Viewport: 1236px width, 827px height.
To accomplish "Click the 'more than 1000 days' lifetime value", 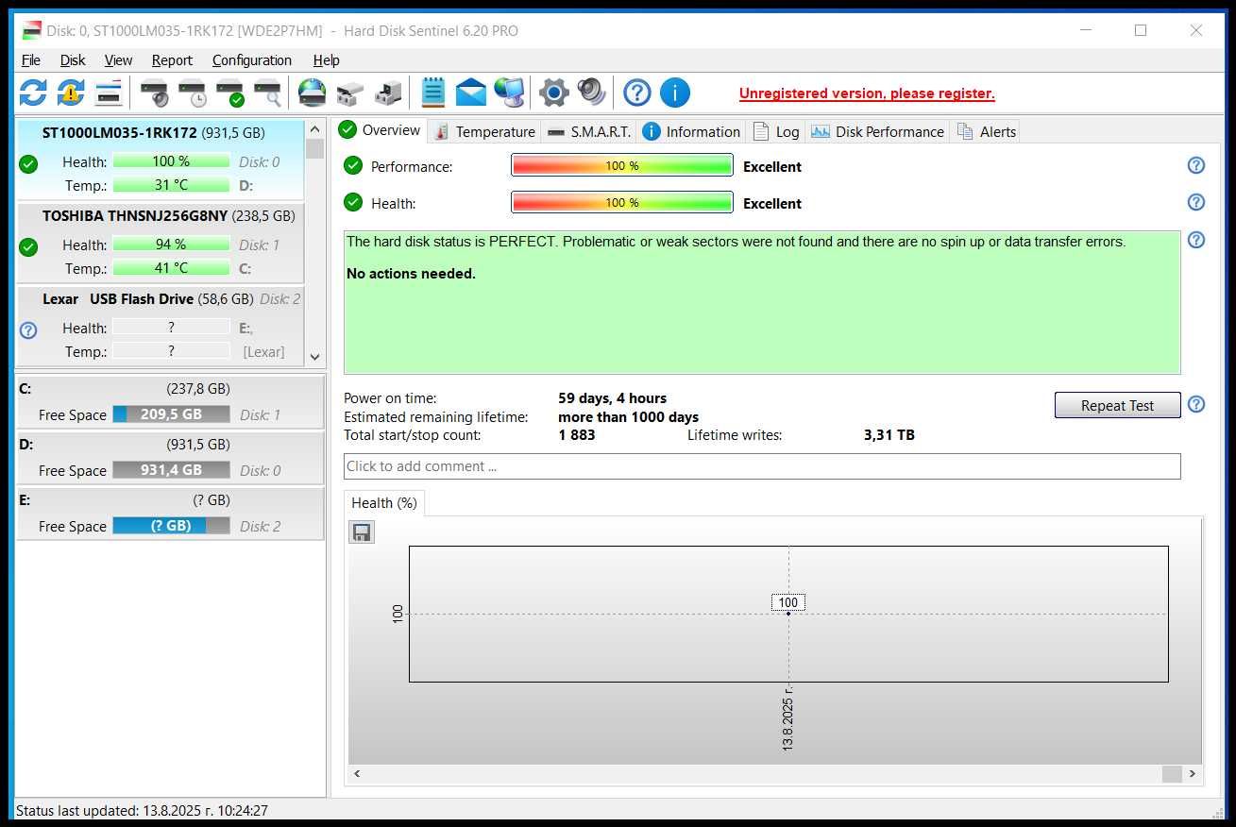I will [628, 416].
